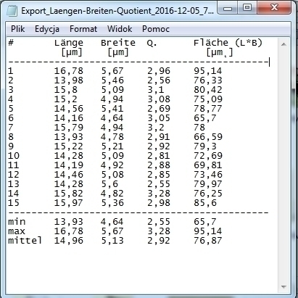Open the Format menu

83,29
